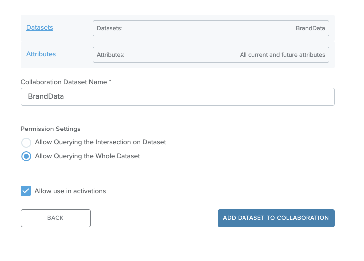Click the Attributes summary box

[211, 55]
